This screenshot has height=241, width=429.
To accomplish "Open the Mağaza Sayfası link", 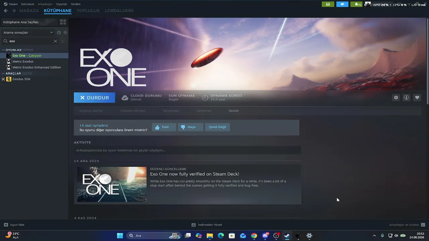I will [91, 111].
